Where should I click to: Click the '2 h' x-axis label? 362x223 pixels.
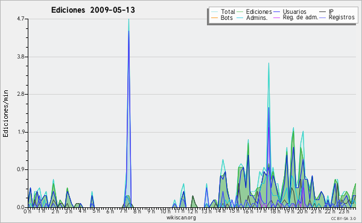55,212
